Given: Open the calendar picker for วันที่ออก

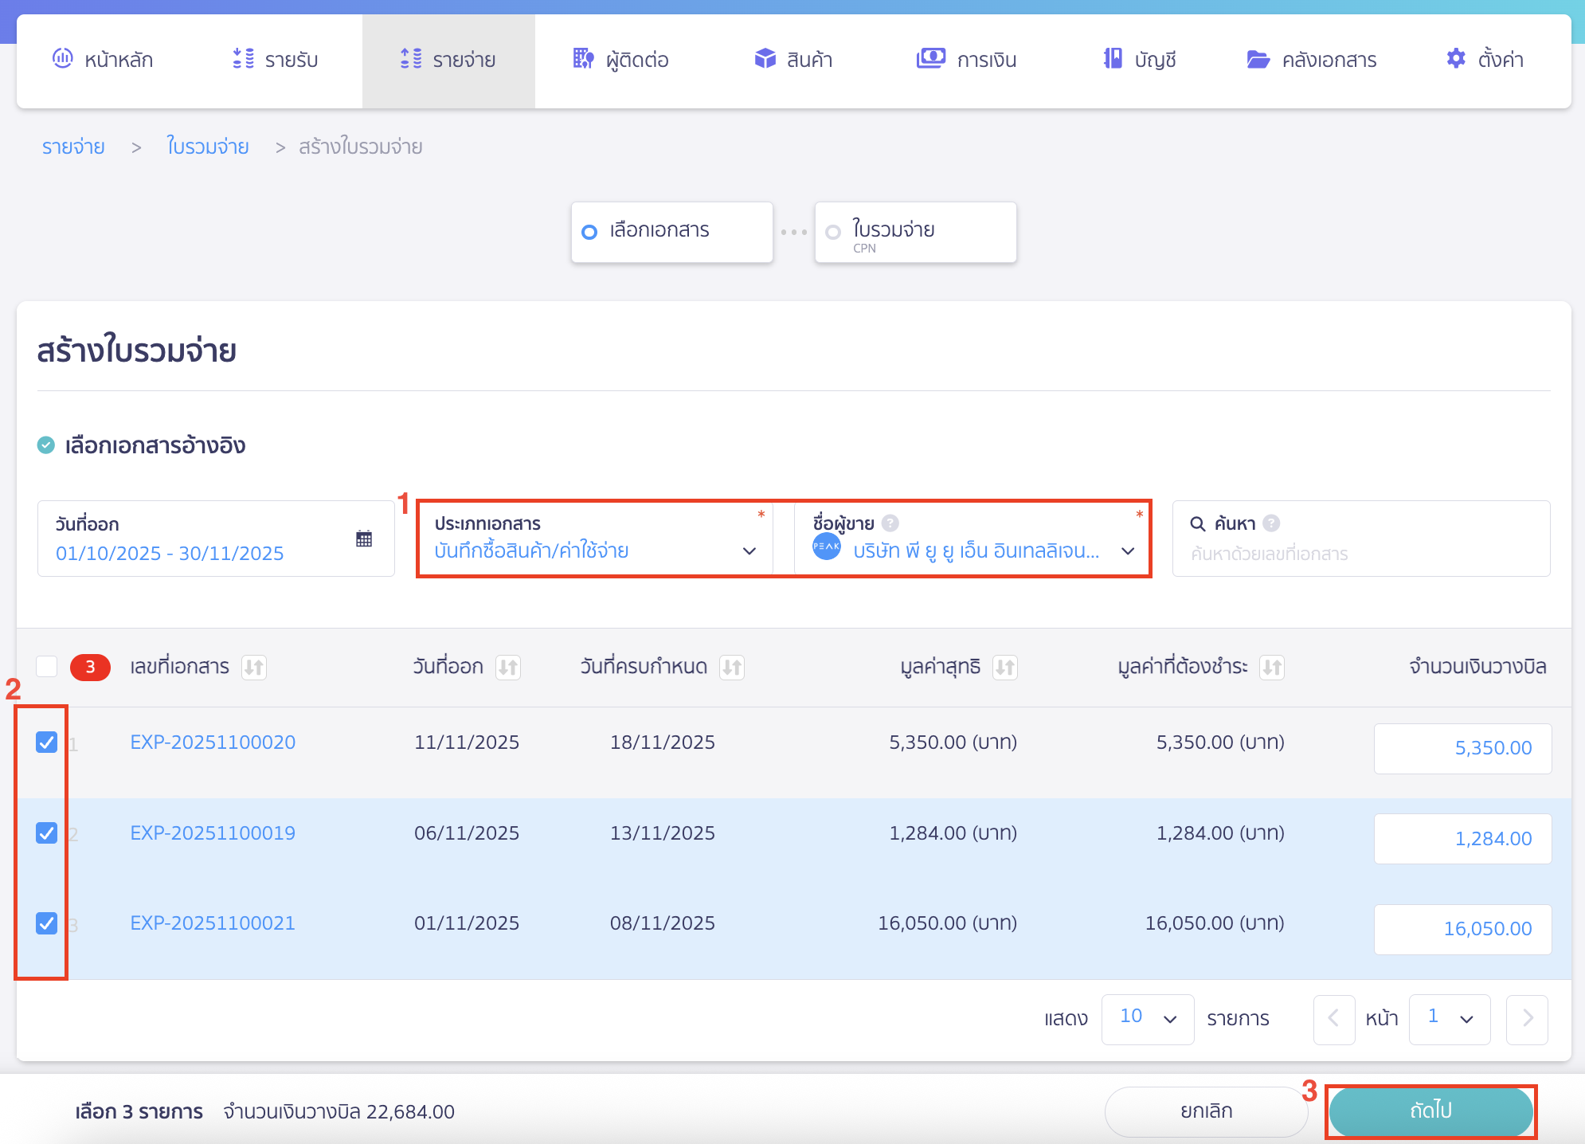Looking at the screenshot, I should point(366,539).
